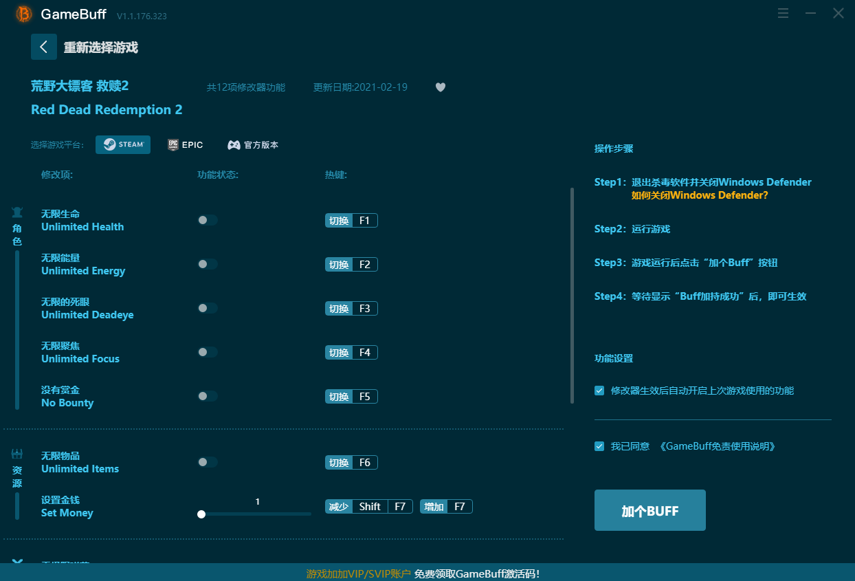Enable the Unlimited Health toggle

208,220
